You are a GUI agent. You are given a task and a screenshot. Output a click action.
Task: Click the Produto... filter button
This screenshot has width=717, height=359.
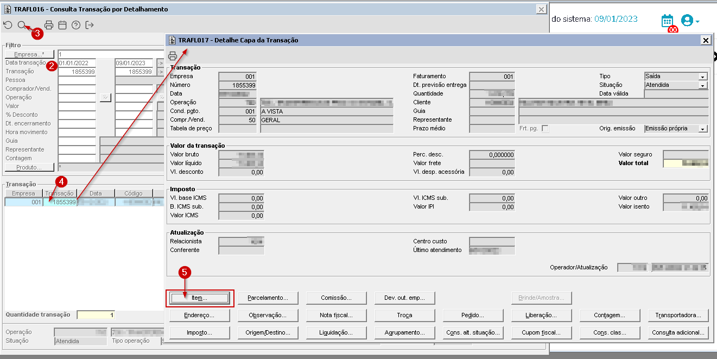click(x=29, y=167)
